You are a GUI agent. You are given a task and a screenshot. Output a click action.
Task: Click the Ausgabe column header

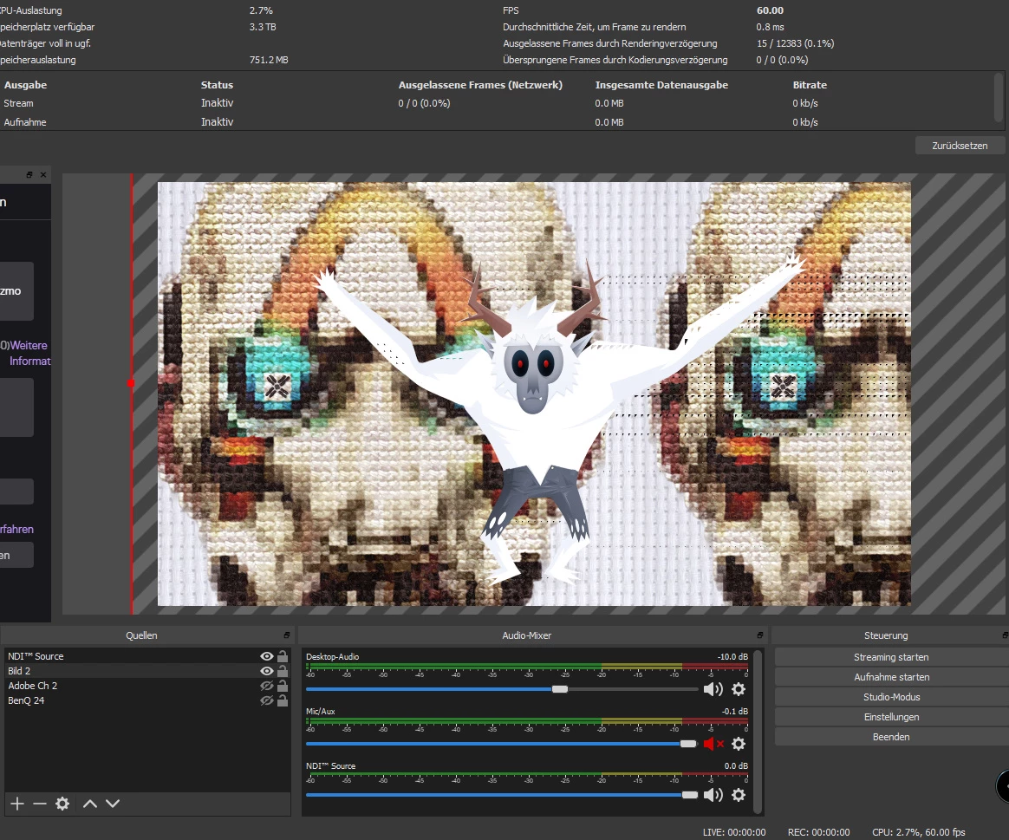click(26, 85)
